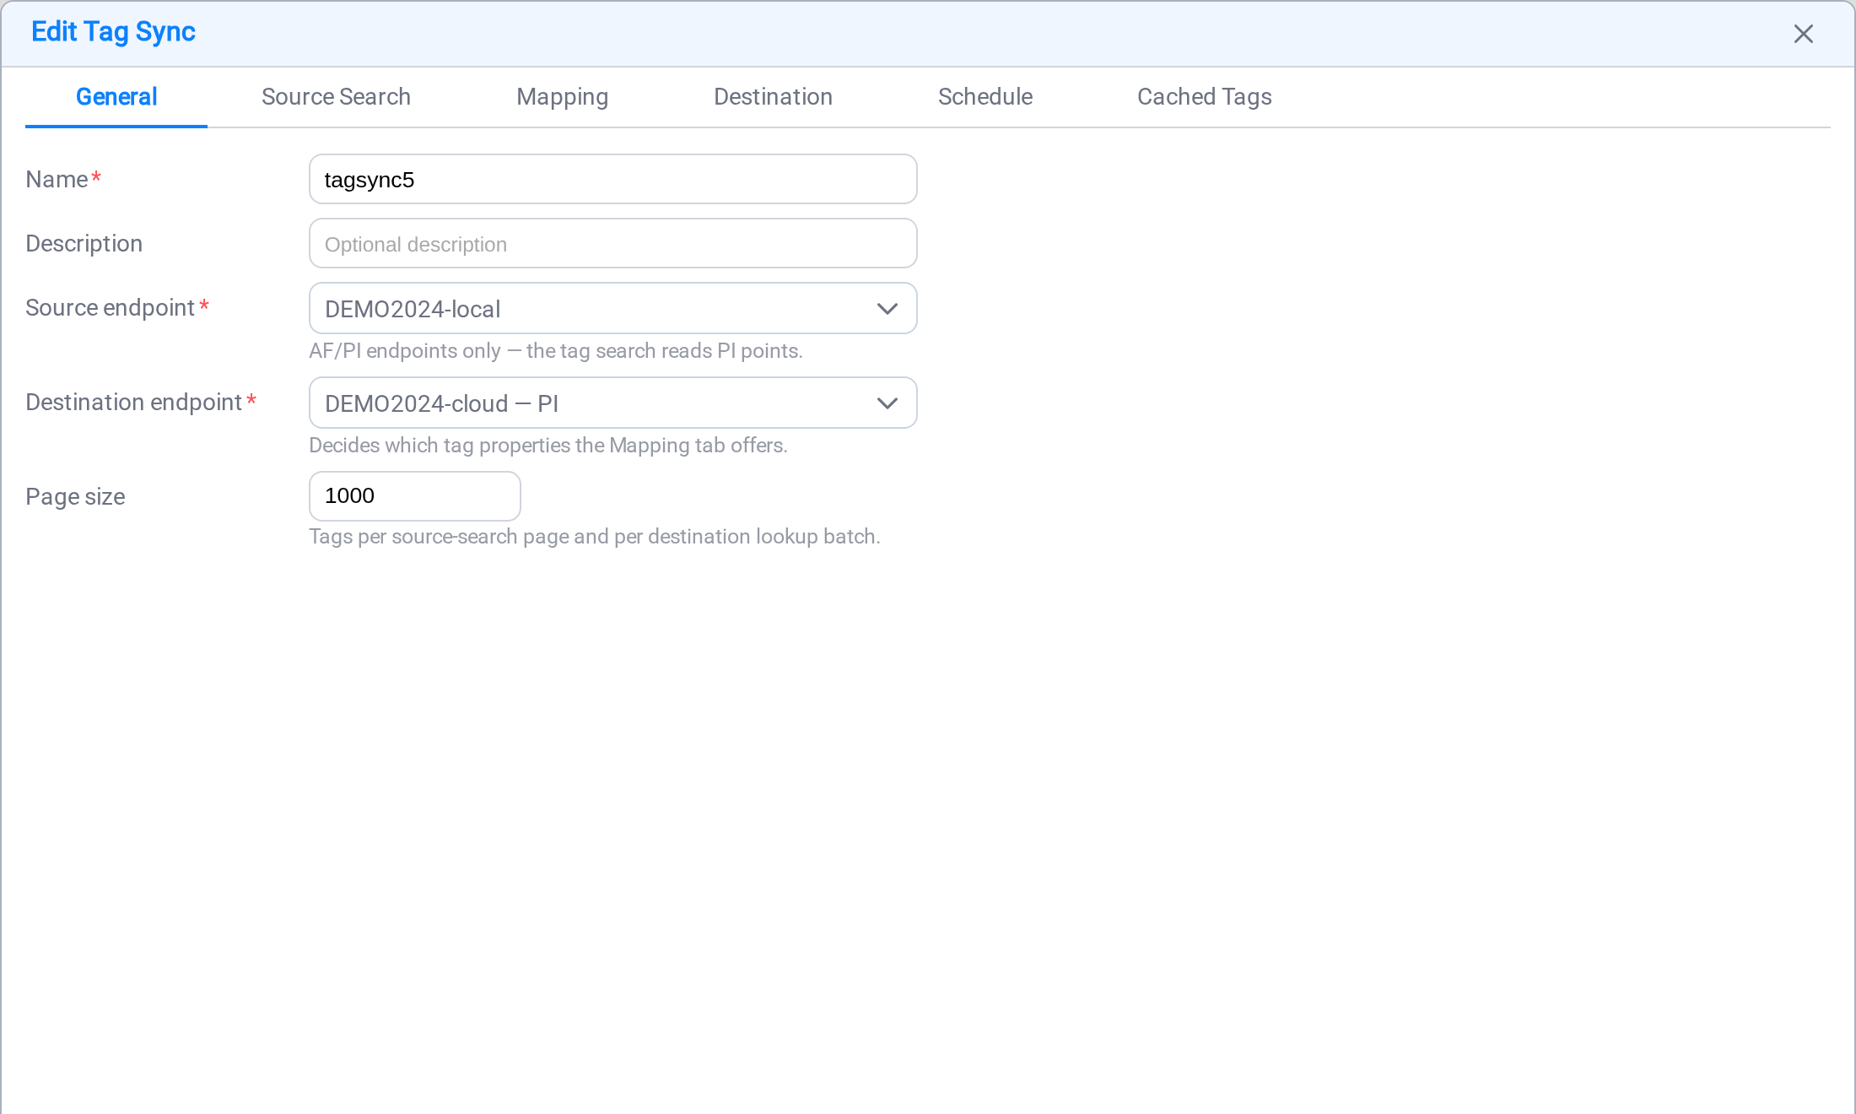View the Cached Tags tab
The image size is (1856, 1114).
point(1205,97)
